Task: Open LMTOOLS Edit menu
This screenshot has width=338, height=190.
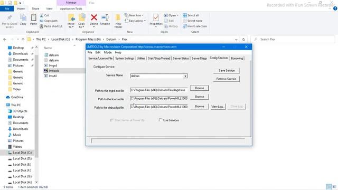Action: tap(98, 52)
